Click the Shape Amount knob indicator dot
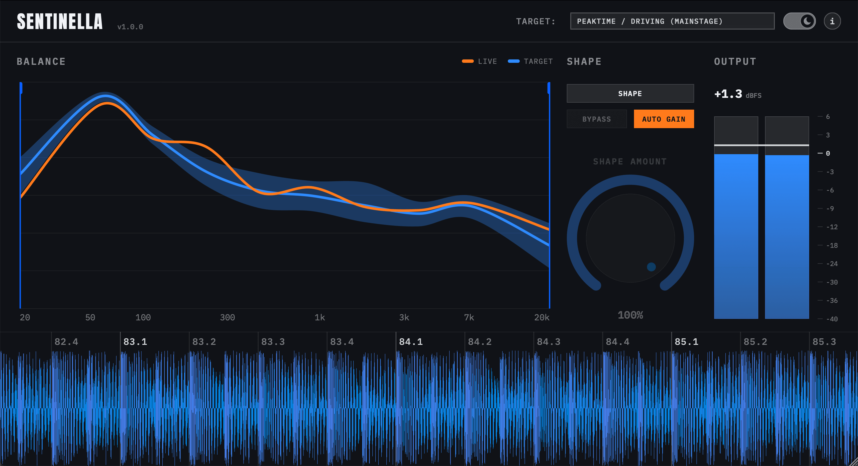 pos(651,267)
